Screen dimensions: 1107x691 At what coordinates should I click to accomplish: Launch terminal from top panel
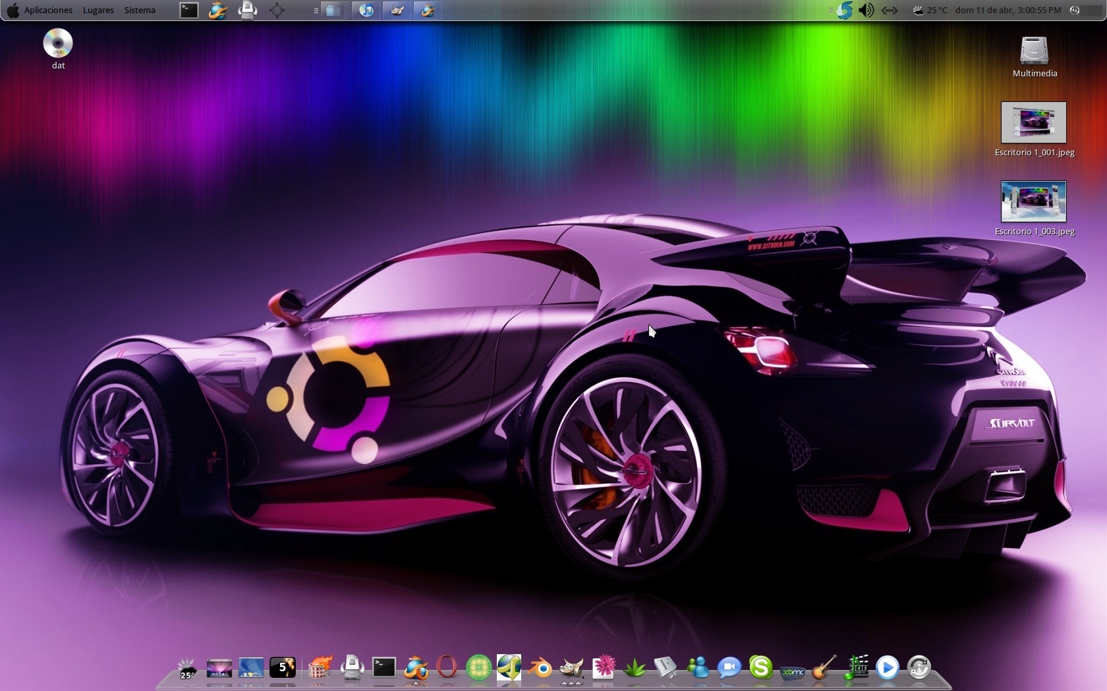click(189, 10)
